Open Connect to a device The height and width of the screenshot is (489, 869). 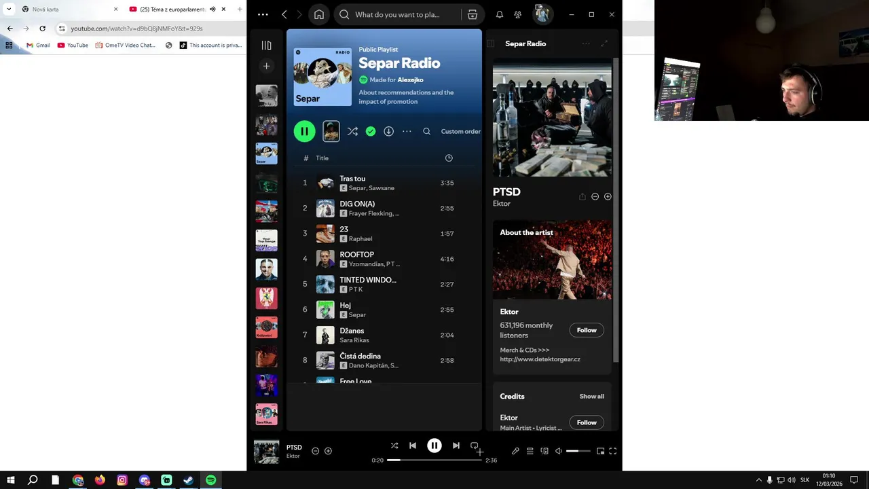pyautogui.click(x=544, y=451)
